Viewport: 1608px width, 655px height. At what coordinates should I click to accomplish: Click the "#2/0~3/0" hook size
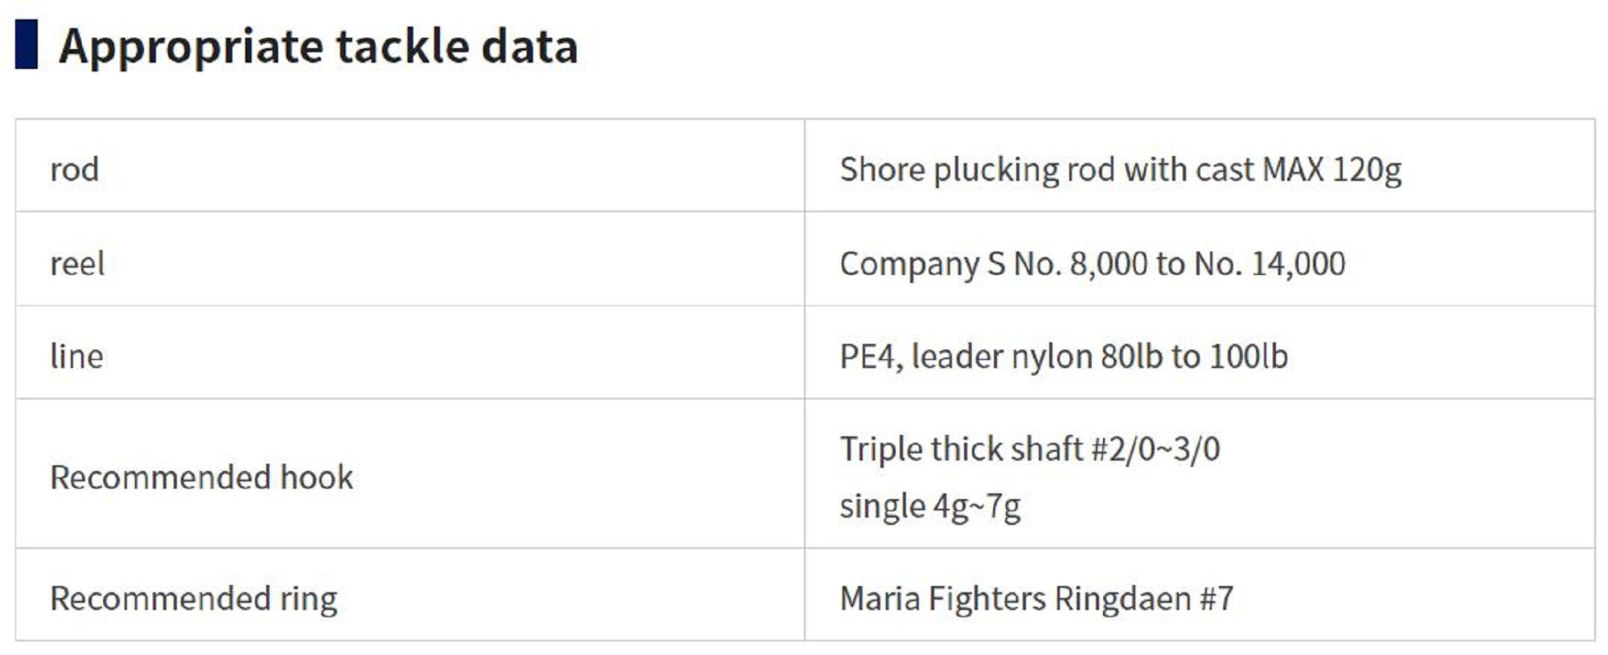tap(1155, 448)
